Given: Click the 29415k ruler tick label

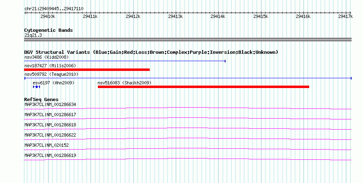Looking at the screenshot, I should (261, 16).
